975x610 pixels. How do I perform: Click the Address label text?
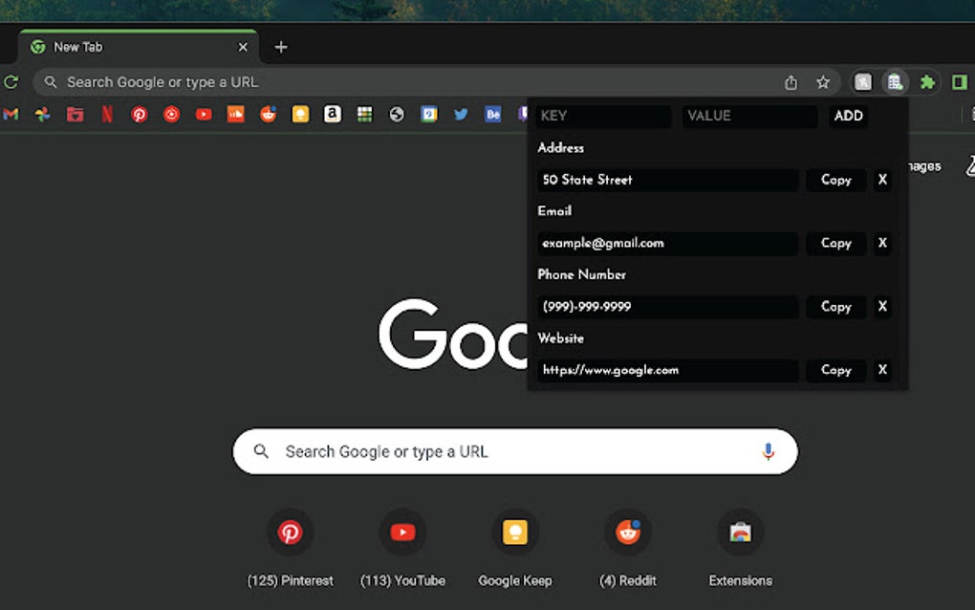561,148
